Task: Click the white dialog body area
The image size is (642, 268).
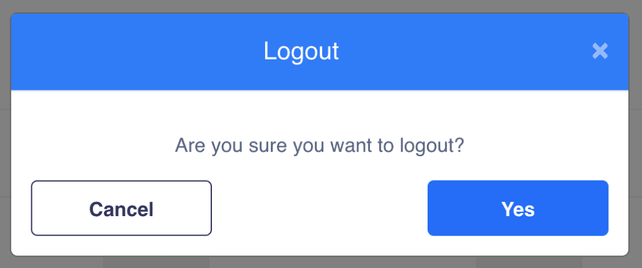Action: [x=320, y=112]
